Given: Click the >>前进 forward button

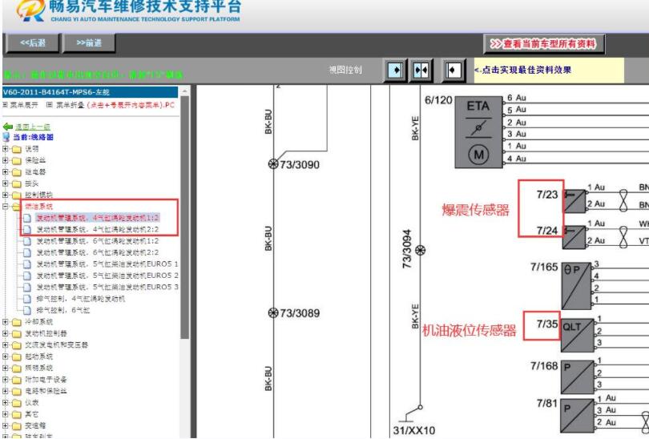Looking at the screenshot, I should tap(89, 43).
